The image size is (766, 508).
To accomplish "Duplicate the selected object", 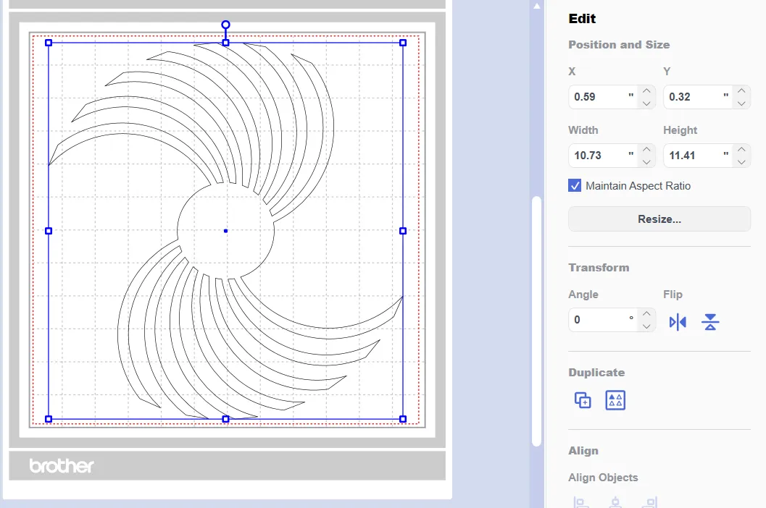I will pyautogui.click(x=583, y=400).
